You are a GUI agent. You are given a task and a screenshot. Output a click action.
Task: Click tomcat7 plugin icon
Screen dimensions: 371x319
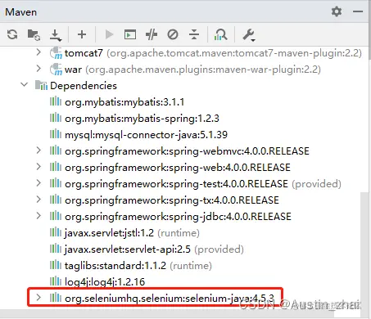click(56, 53)
